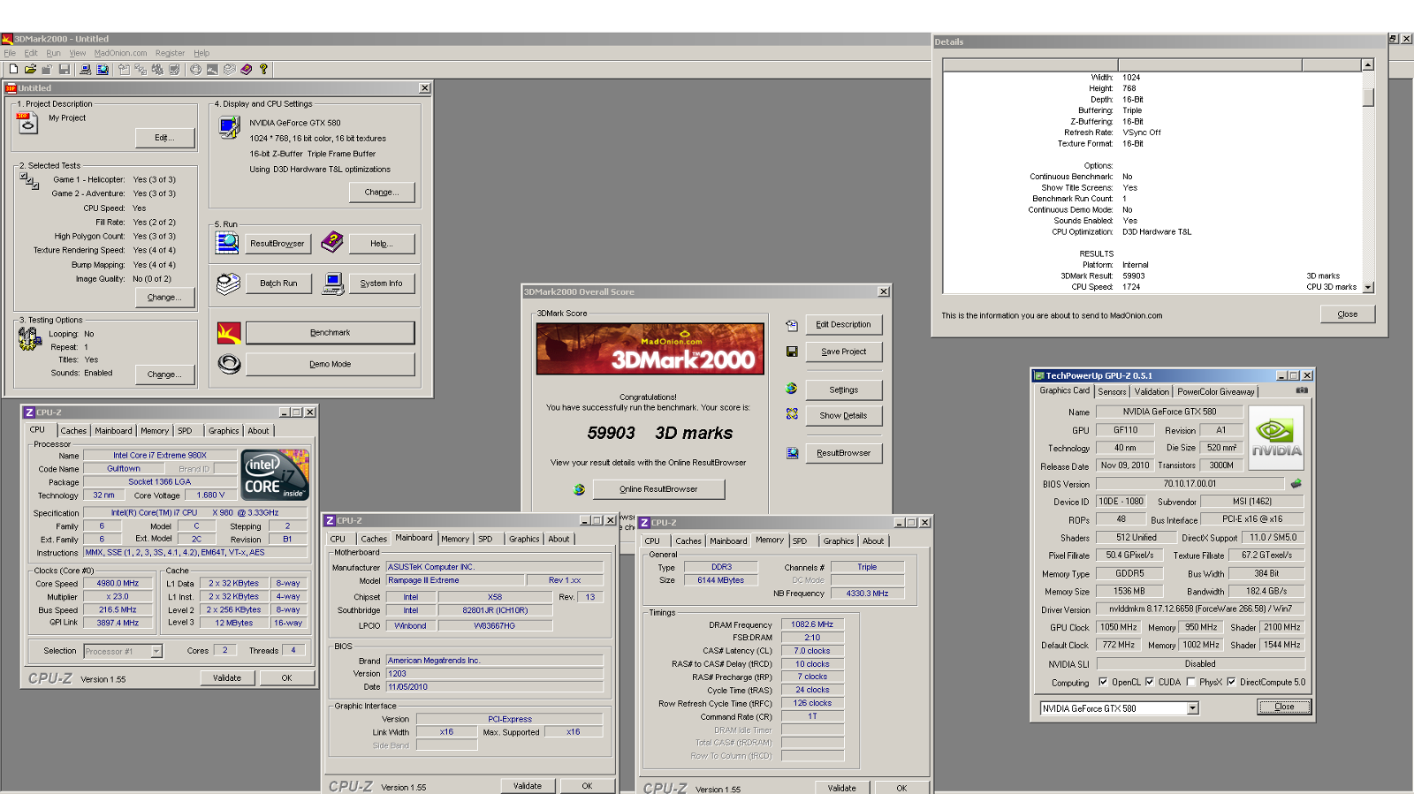Click Change... under Display and CPU Settings
The height and width of the screenshot is (794, 1414).
pyautogui.click(x=381, y=193)
